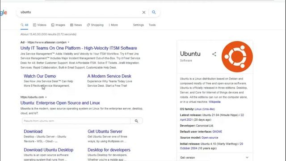This screenshot has width=286, height=161.
Task: Click the result count text 'About 13,40,00,000 results'
Action: [38, 34]
